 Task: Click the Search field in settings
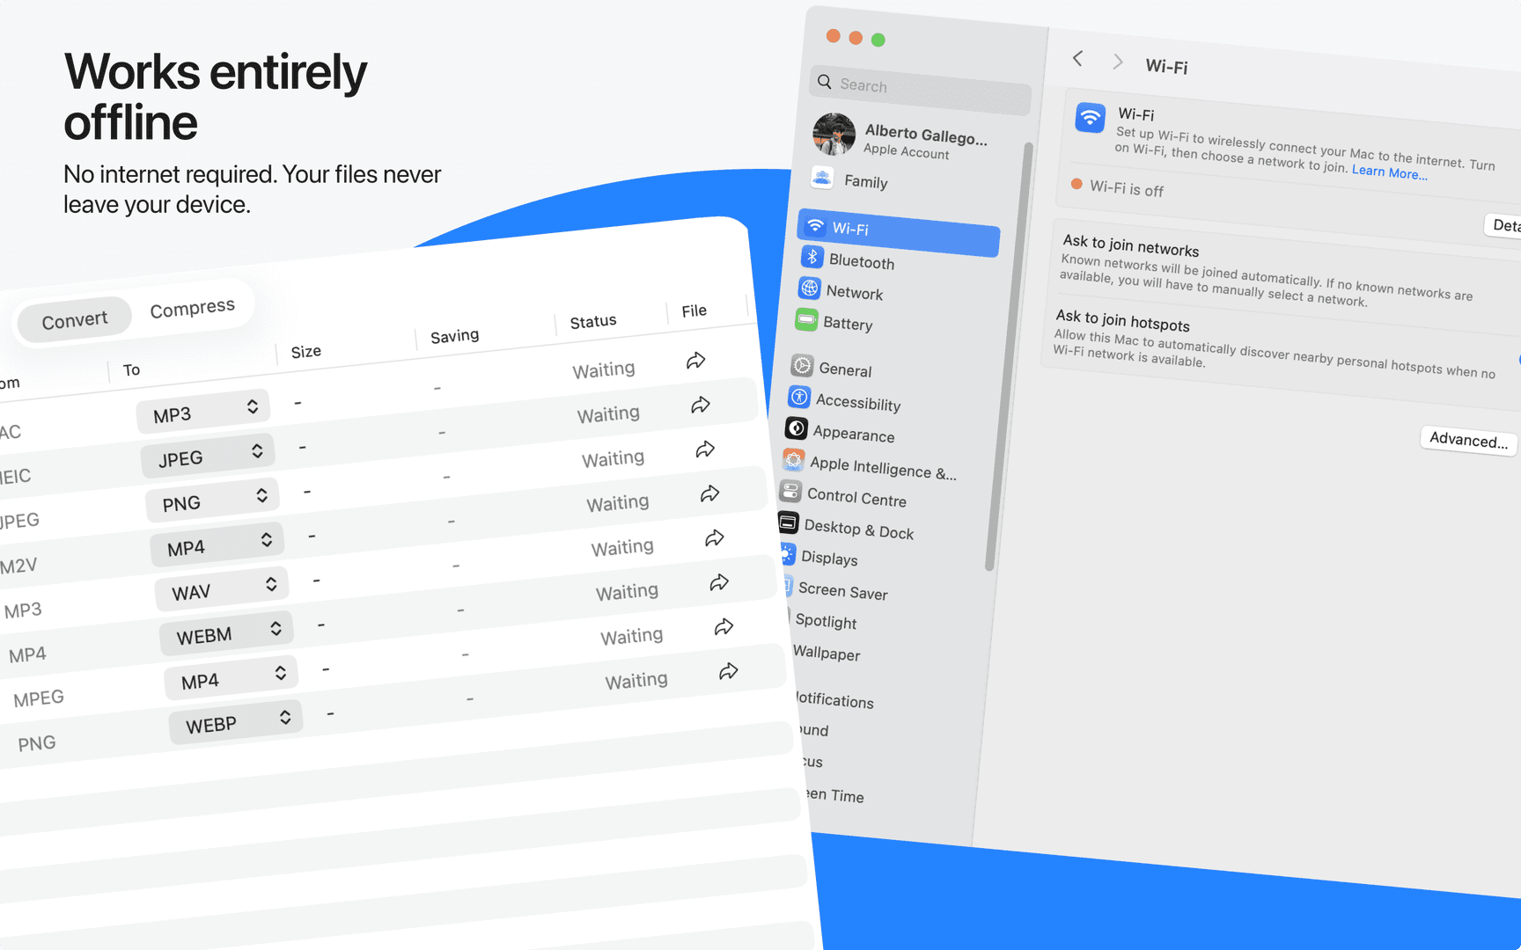(x=920, y=88)
